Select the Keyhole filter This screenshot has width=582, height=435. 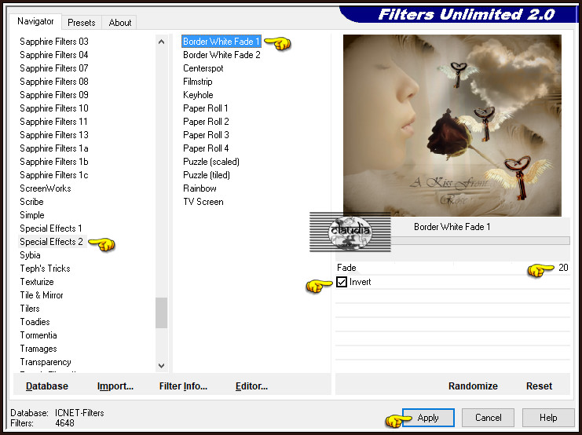(198, 95)
